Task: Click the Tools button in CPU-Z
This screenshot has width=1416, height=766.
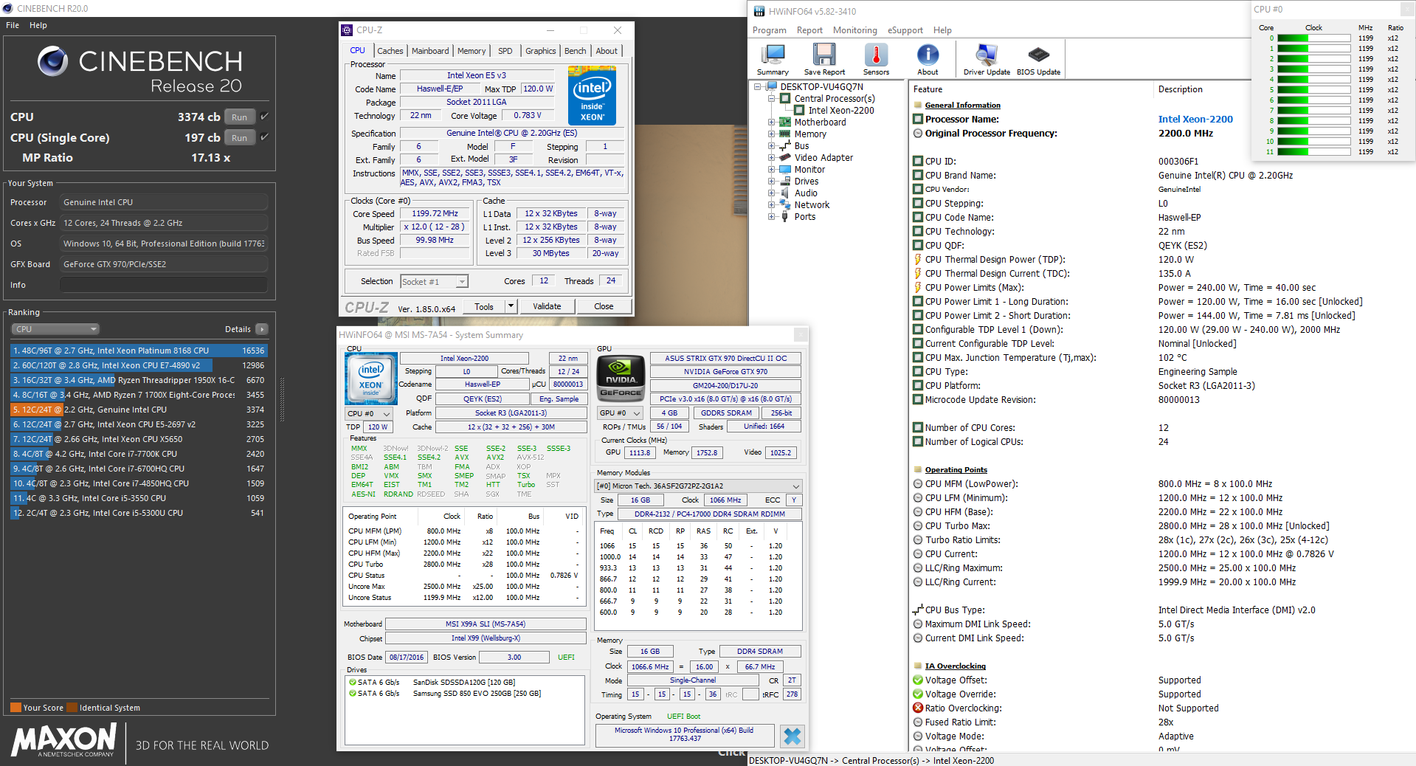Action: click(484, 306)
